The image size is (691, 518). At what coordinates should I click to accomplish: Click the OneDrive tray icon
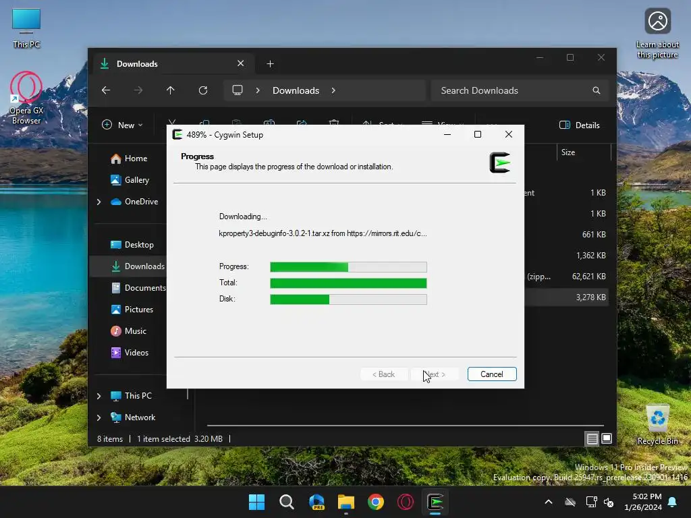click(x=570, y=502)
